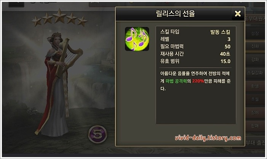Select the large center gold star
The height and width of the screenshot is (159, 267).
59,16
